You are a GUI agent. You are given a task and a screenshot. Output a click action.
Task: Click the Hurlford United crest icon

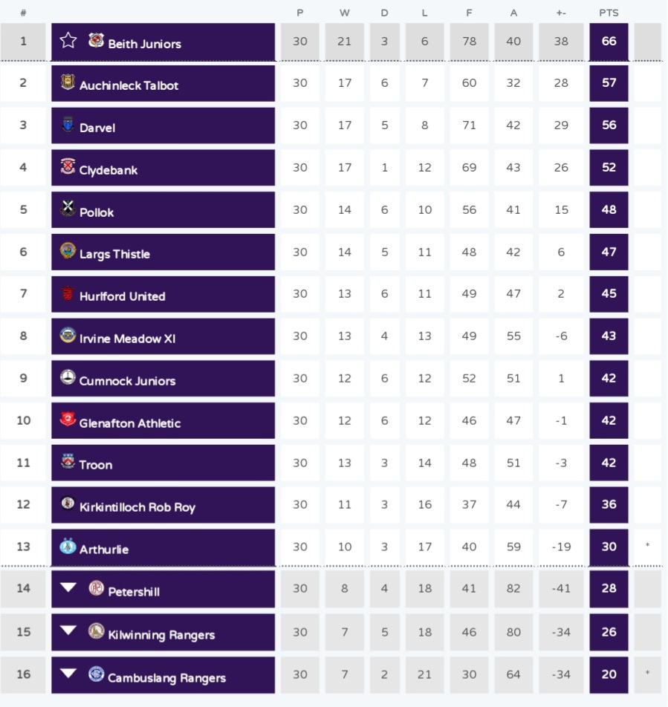click(x=68, y=293)
